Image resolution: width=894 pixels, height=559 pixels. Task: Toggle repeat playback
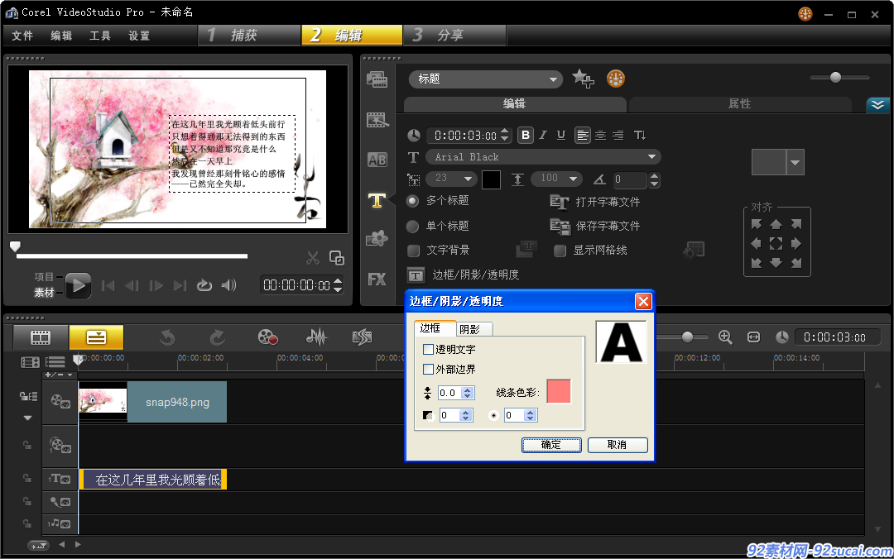tap(204, 285)
